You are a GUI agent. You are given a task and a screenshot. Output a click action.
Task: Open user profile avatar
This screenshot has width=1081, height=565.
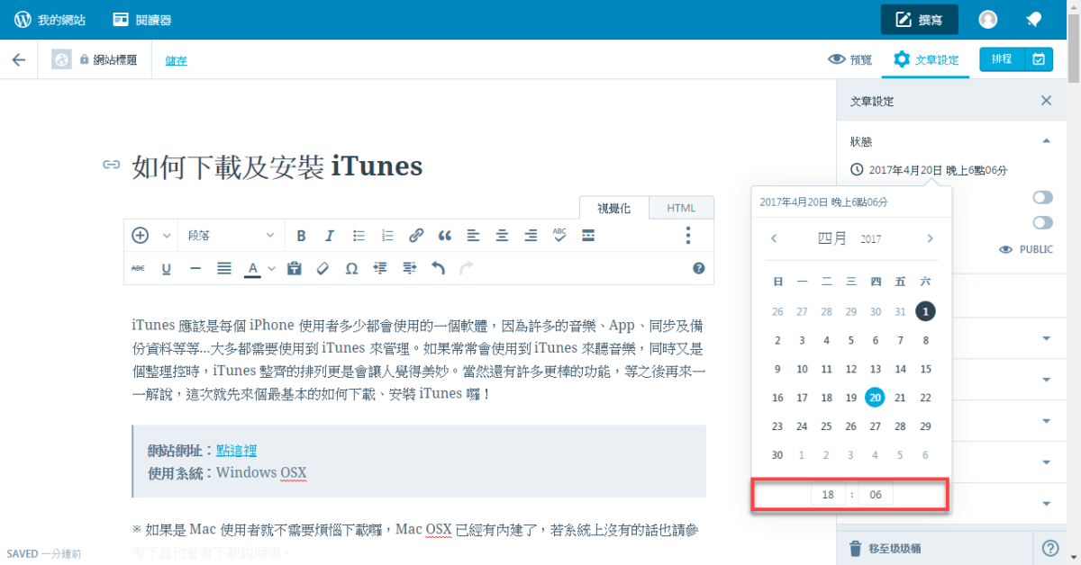[x=988, y=20]
